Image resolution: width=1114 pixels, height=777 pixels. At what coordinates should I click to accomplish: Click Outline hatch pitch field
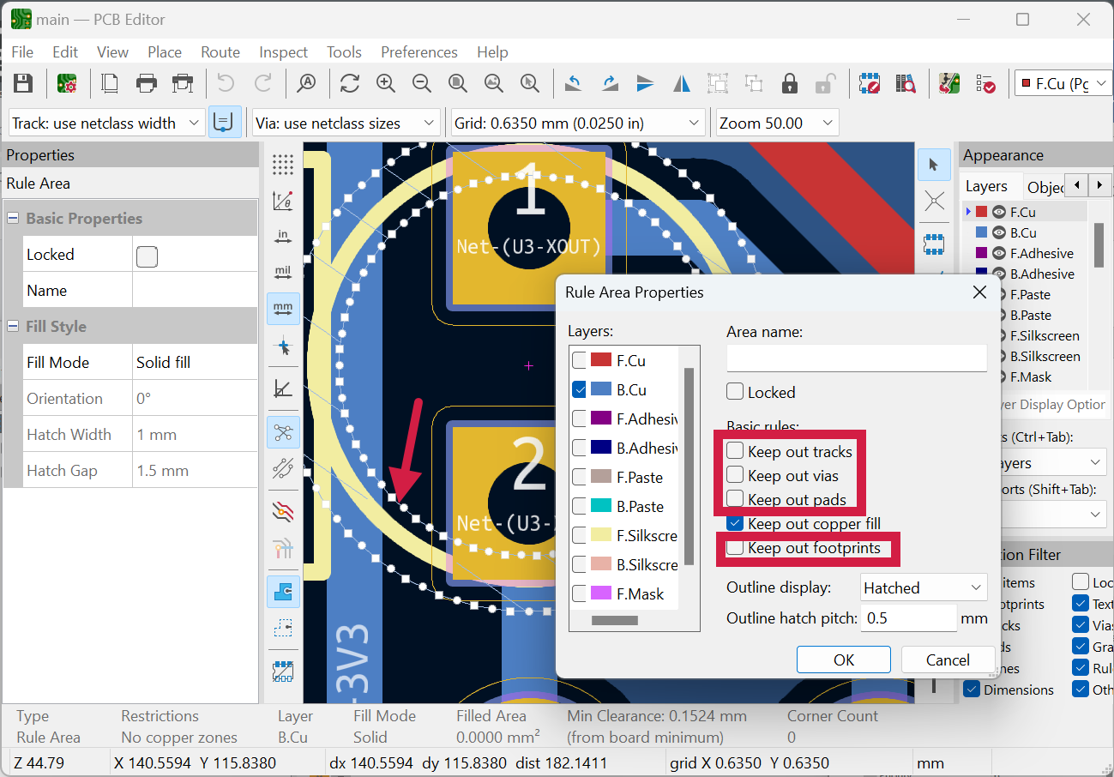click(908, 618)
